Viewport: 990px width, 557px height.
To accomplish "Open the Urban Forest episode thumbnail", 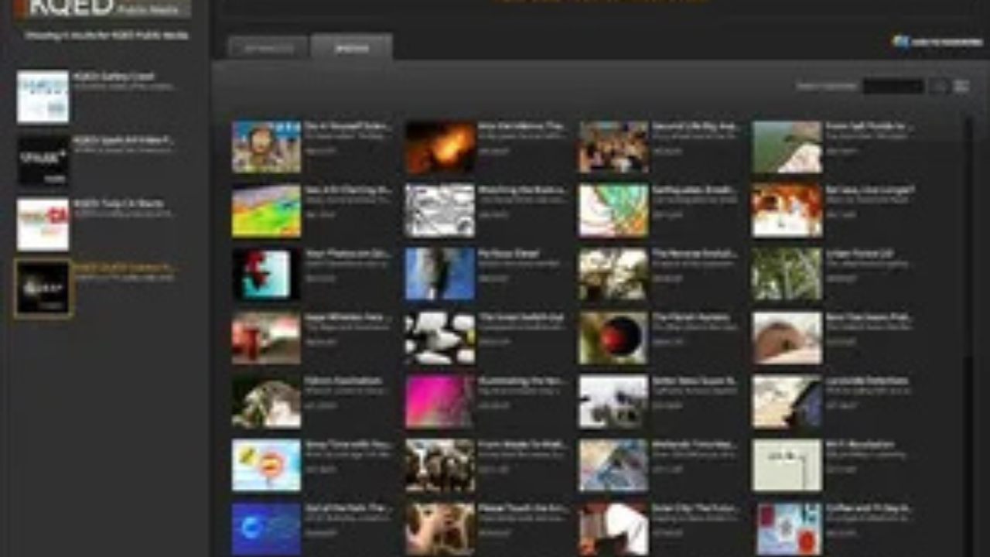I will pos(787,274).
